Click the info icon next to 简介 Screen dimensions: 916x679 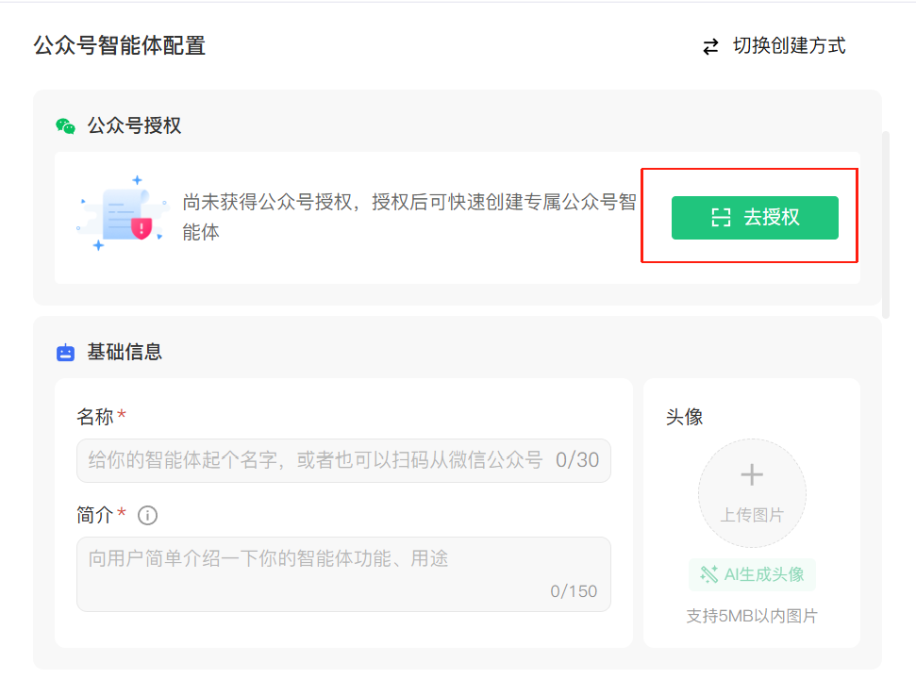pos(147,516)
